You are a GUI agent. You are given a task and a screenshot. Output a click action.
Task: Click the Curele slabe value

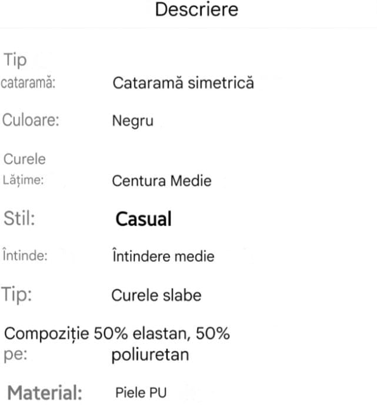156,294
